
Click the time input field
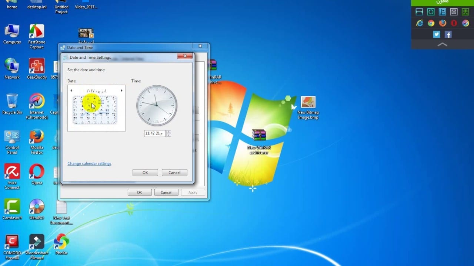pyautogui.click(x=154, y=133)
